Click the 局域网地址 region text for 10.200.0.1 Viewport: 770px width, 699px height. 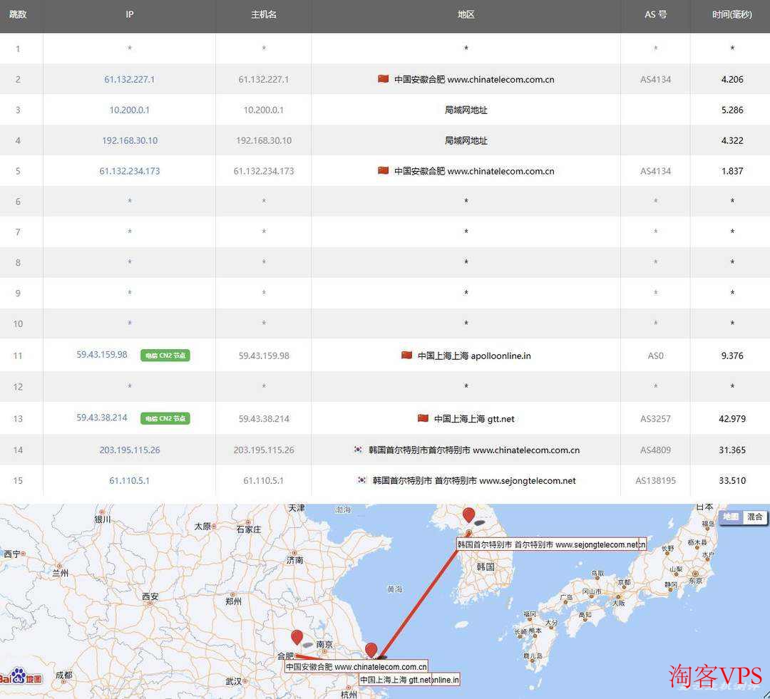point(466,110)
